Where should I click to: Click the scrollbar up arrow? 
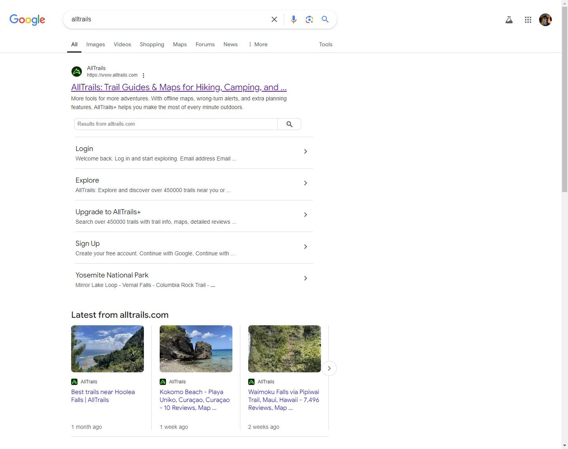coord(564,3)
